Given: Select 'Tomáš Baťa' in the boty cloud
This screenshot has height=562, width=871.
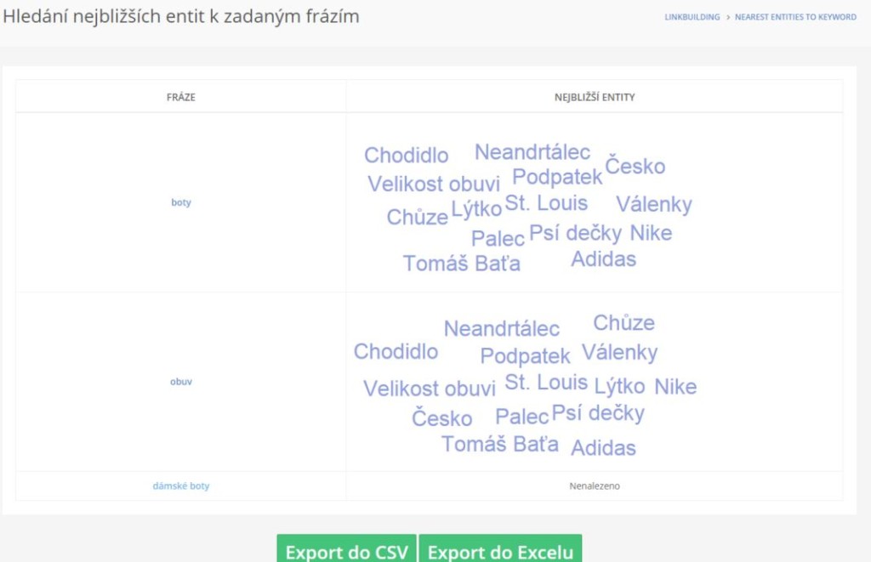Looking at the screenshot, I should (x=462, y=264).
